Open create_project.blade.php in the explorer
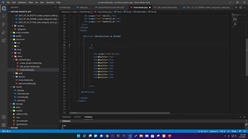This screenshot has width=248, height=139. pos(31,63)
